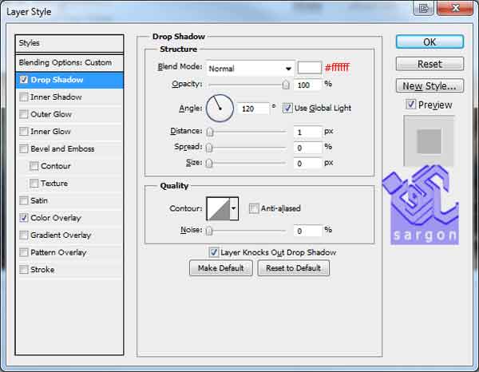Screen dimensions: 479x372
Task: Click the Noise value field
Action: point(307,231)
